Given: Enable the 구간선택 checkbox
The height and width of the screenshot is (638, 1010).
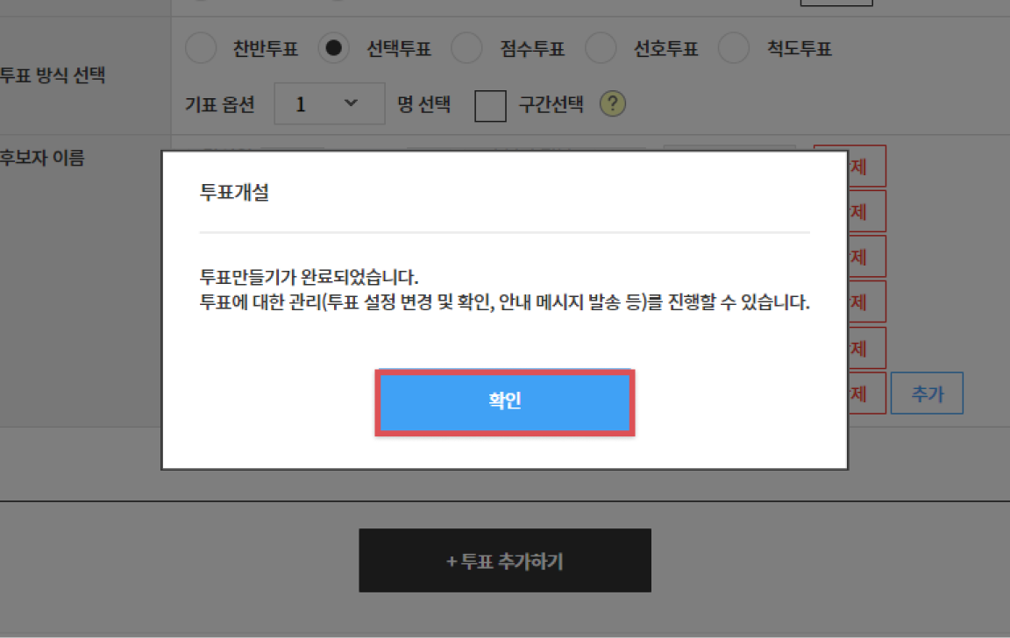Looking at the screenshot, I should [x=490, y=106].
